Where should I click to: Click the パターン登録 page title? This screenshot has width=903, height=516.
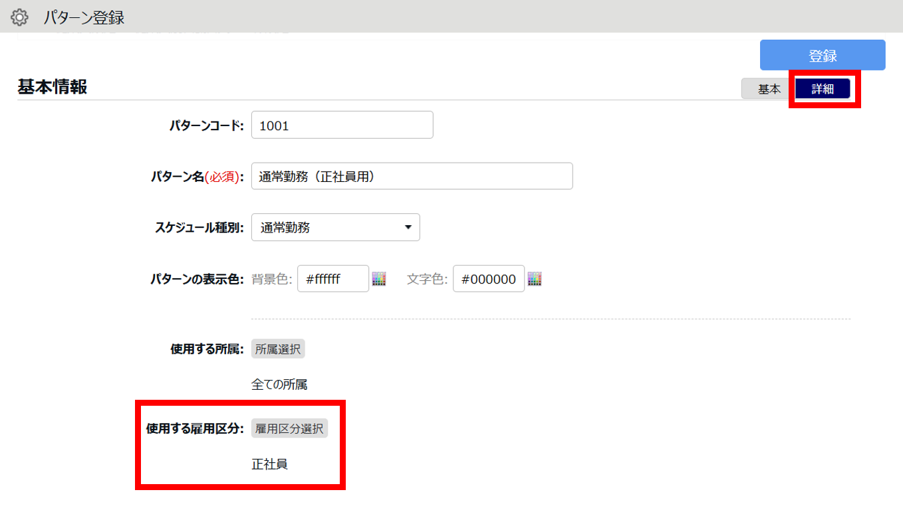click(84, 17)
